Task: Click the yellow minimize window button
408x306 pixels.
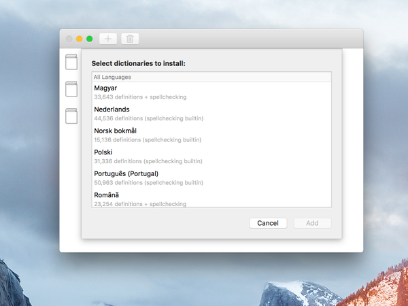Action: [80, 39]
